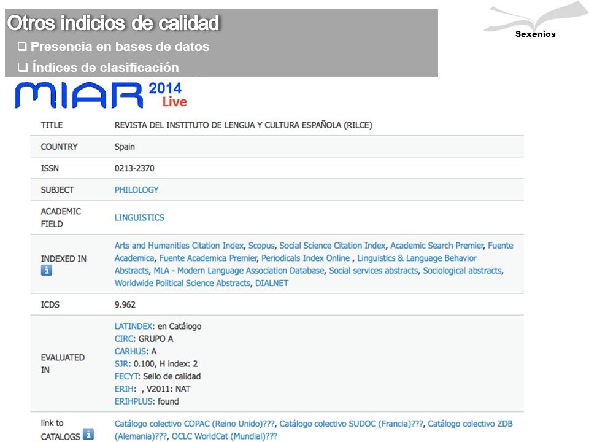Click the country value Spain
This screenshot has height=442, width=589.
click(x=125, y=147)
